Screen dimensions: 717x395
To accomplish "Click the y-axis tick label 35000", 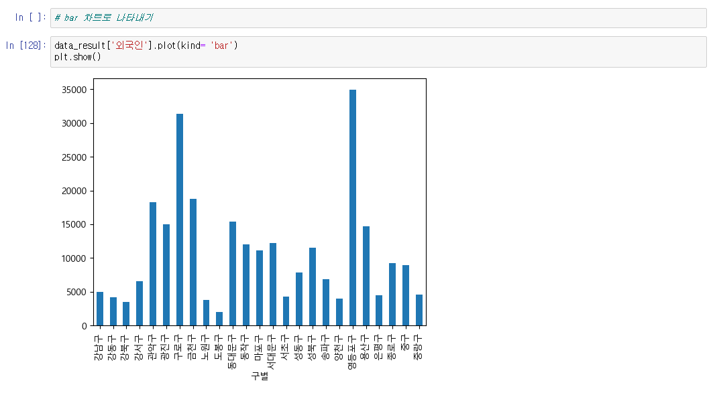I will (x=74, y=90).
